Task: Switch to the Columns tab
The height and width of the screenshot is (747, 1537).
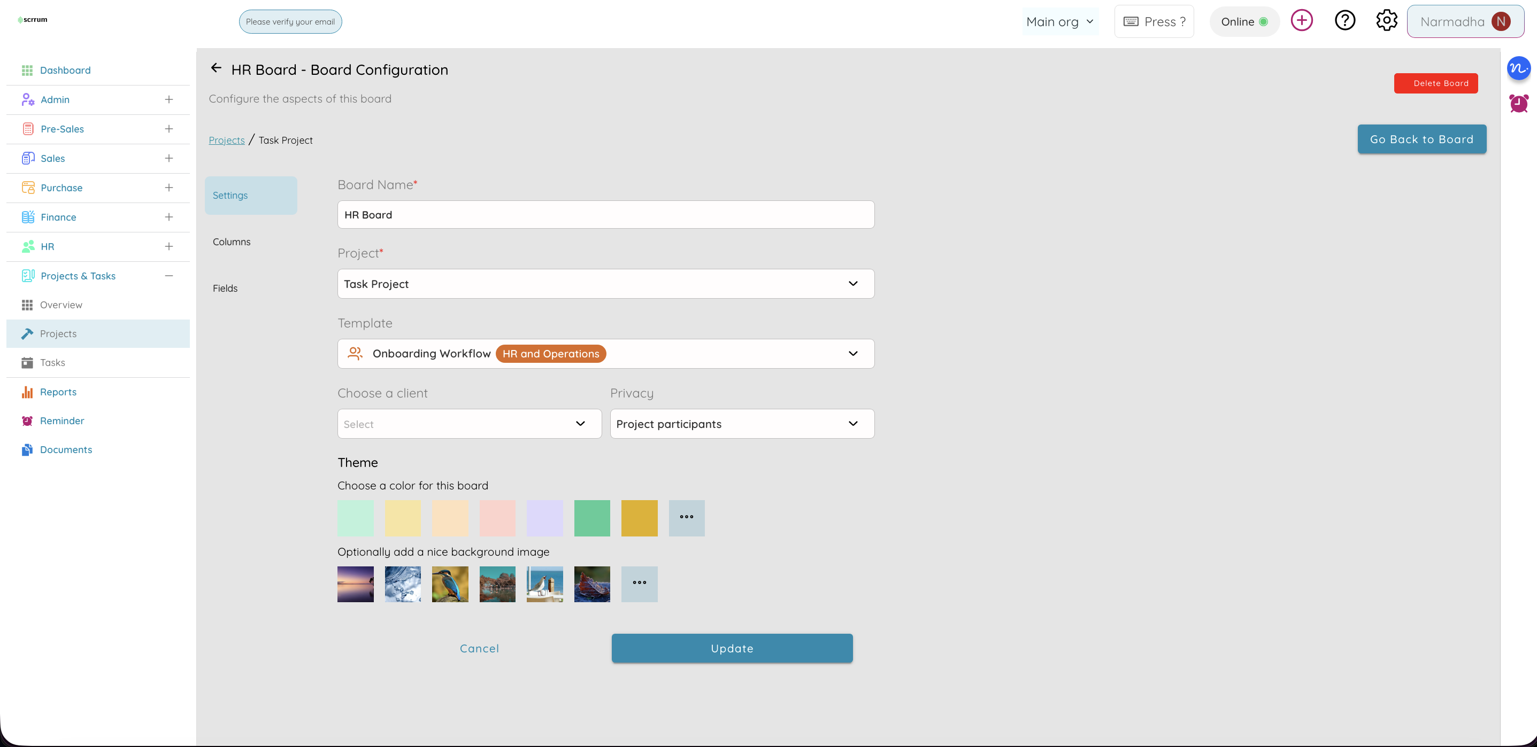Action: (x=232, y=242)
